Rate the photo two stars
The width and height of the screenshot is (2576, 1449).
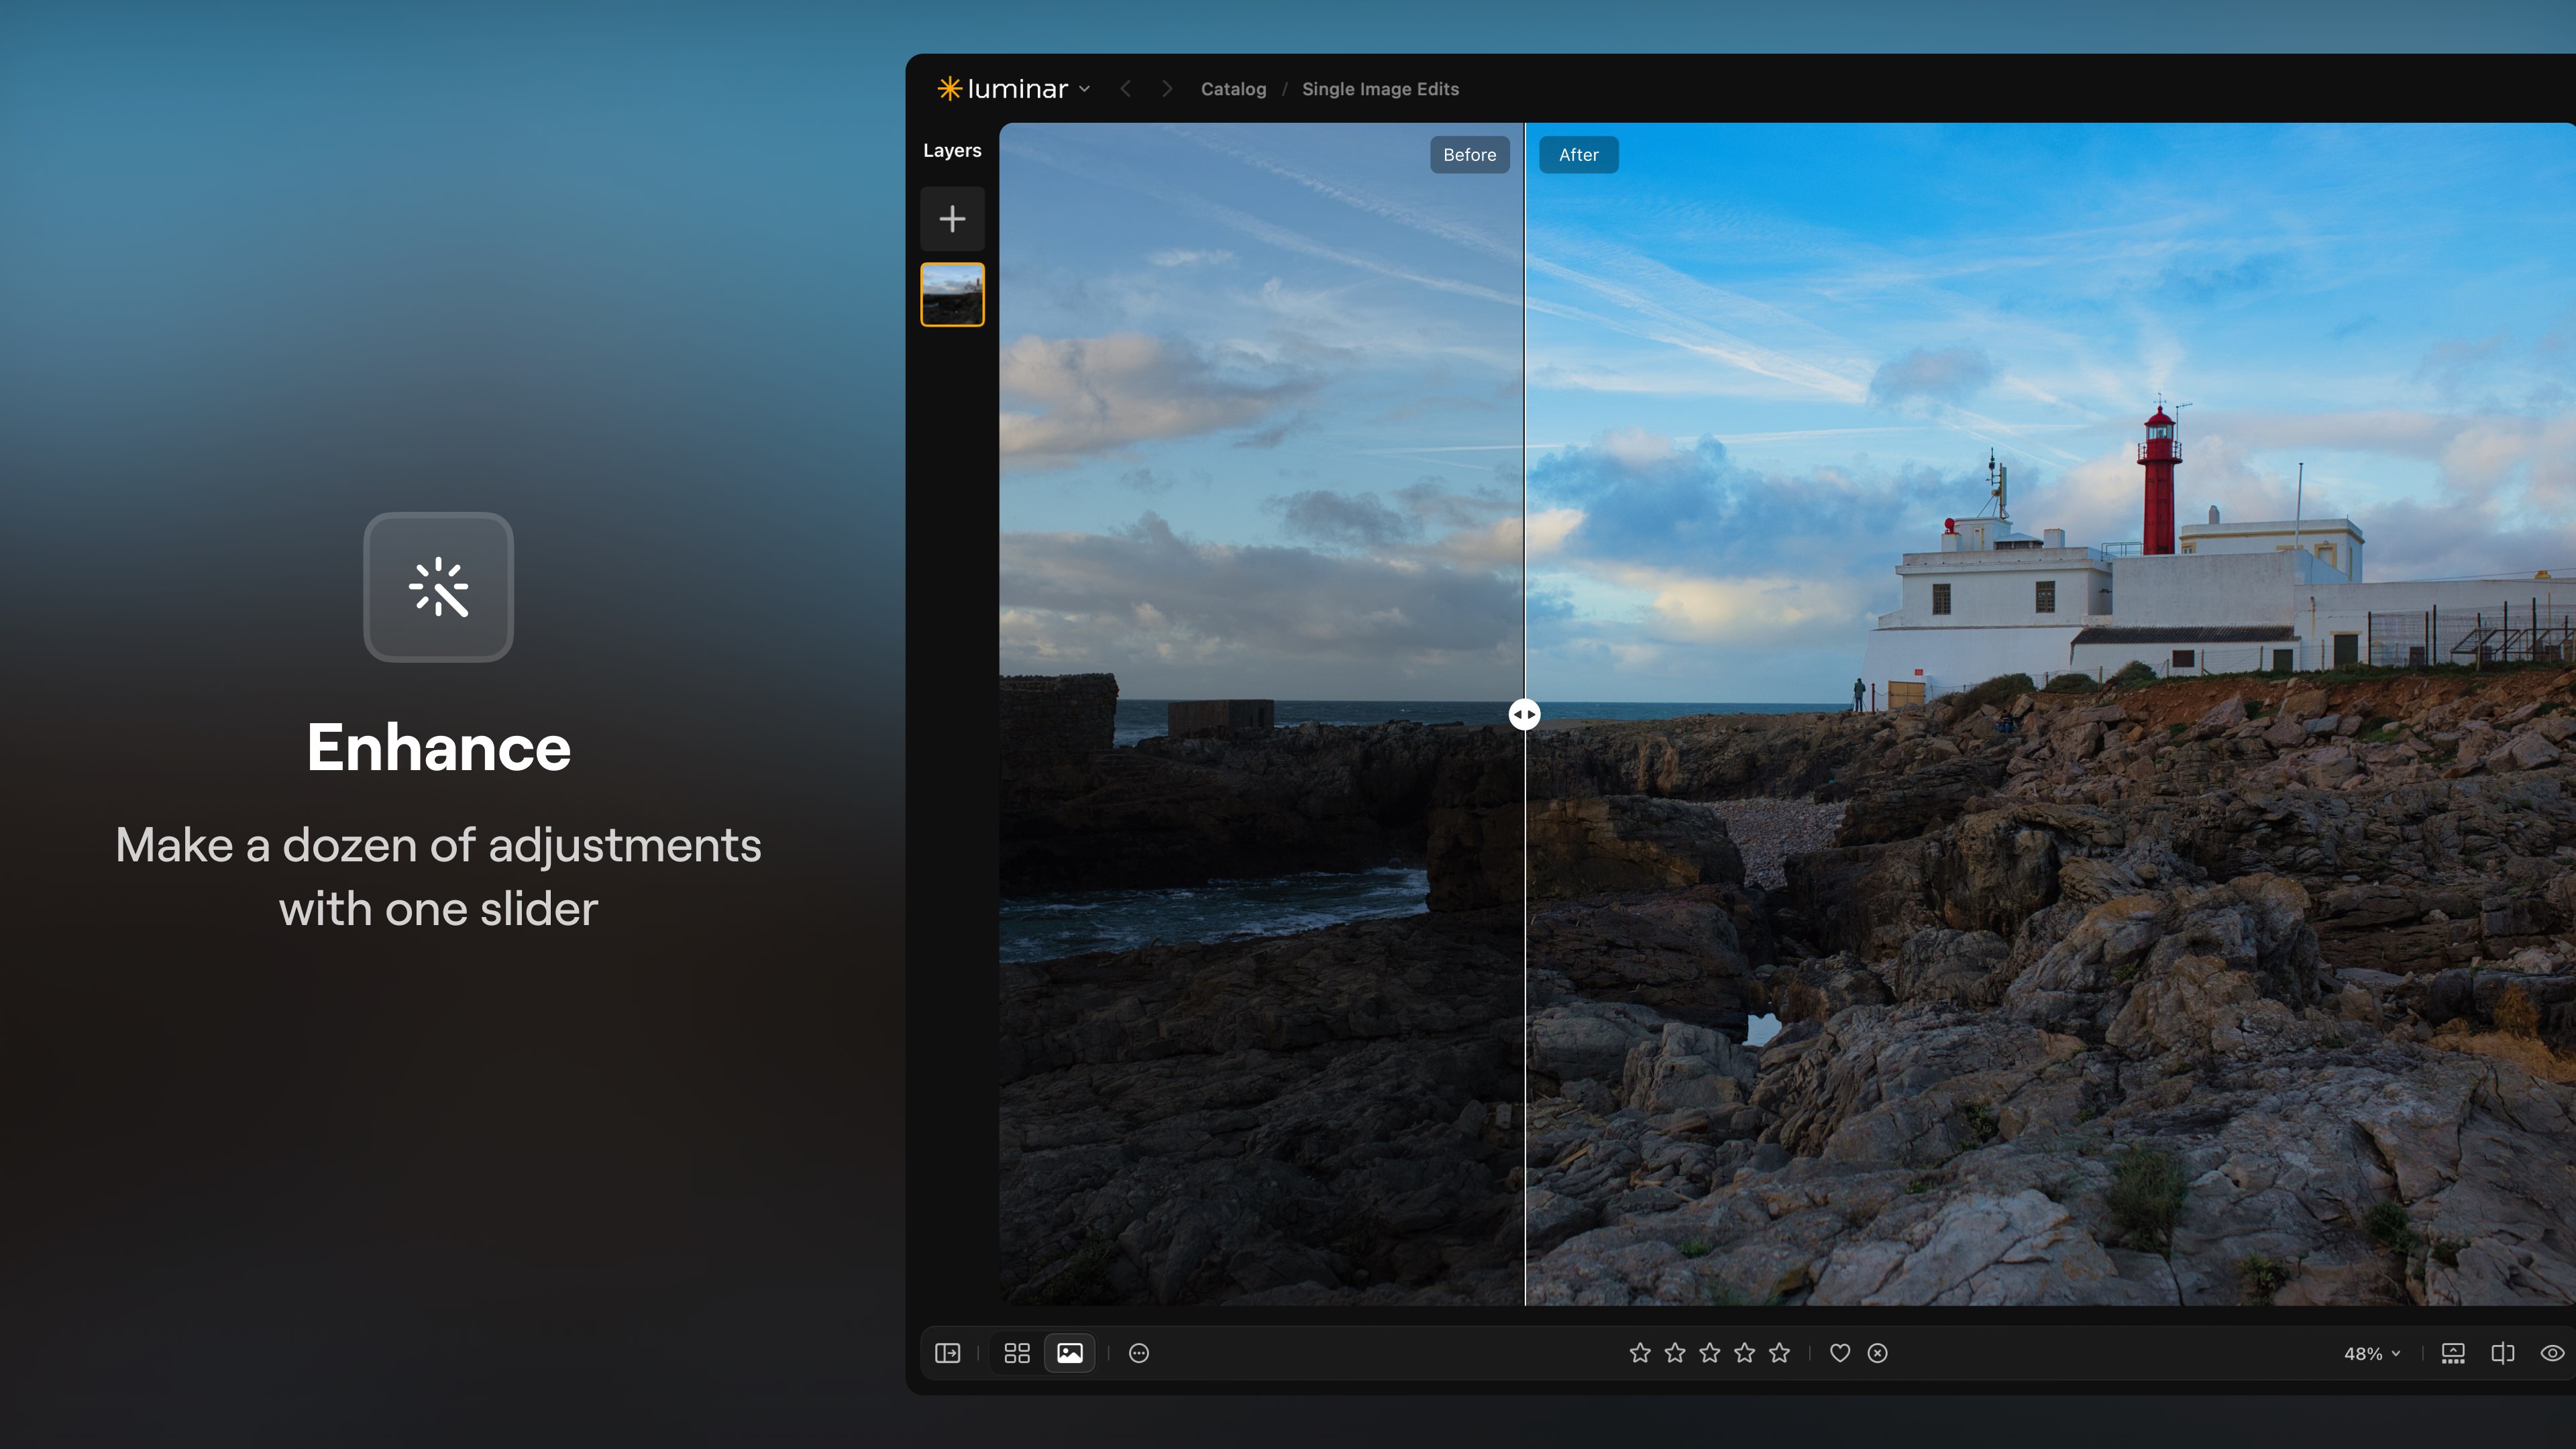tap(1675, 1353)
